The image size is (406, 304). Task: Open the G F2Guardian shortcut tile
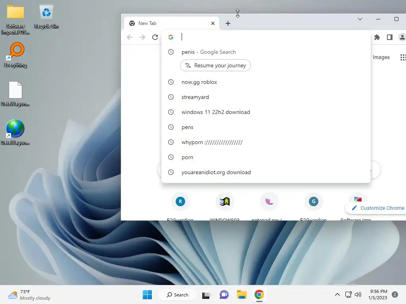click(x=313, y=207)
